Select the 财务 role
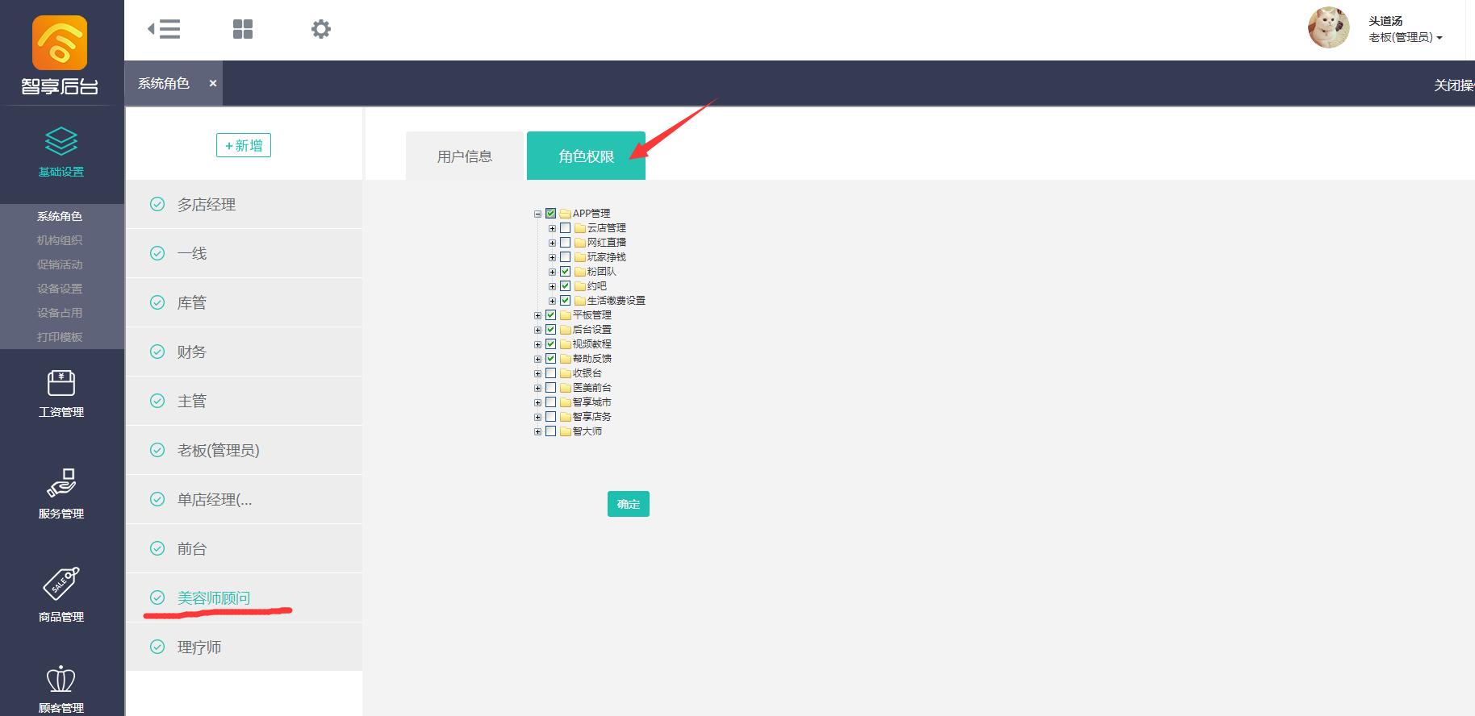The height and width of the screenshot is (716, 1475). (x=244, y=352)
